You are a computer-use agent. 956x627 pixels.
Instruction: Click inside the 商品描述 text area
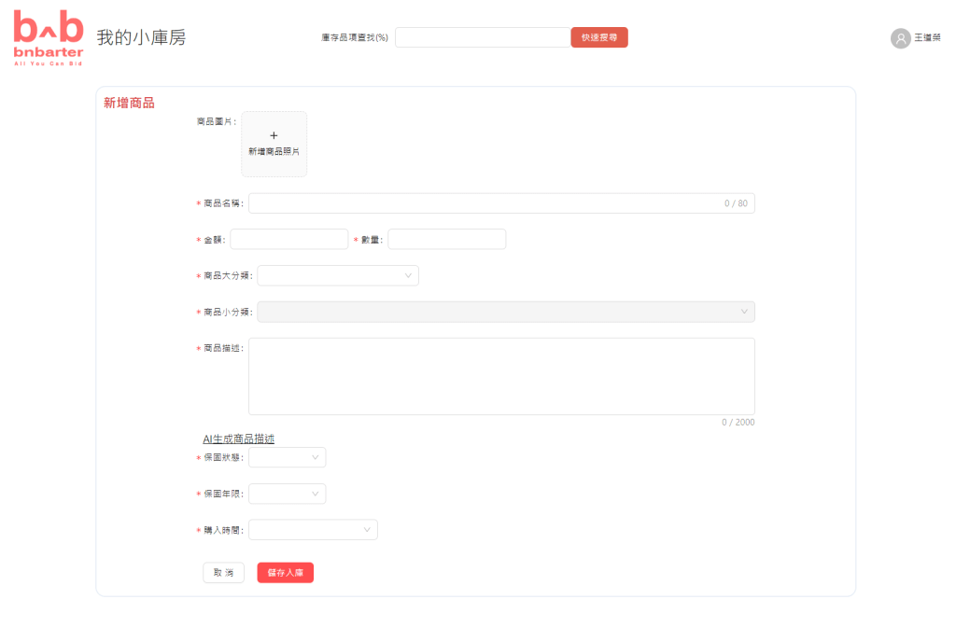(501, 376)
